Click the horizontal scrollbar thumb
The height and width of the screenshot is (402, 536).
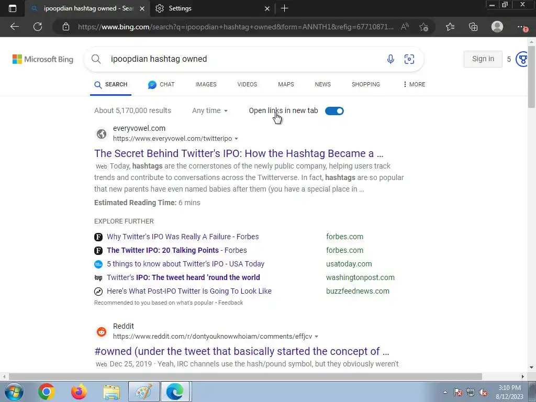click(245, 377)
